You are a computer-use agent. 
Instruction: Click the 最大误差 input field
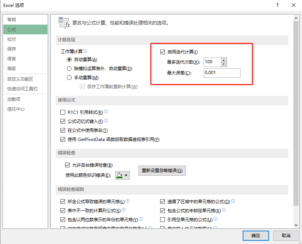222,73
